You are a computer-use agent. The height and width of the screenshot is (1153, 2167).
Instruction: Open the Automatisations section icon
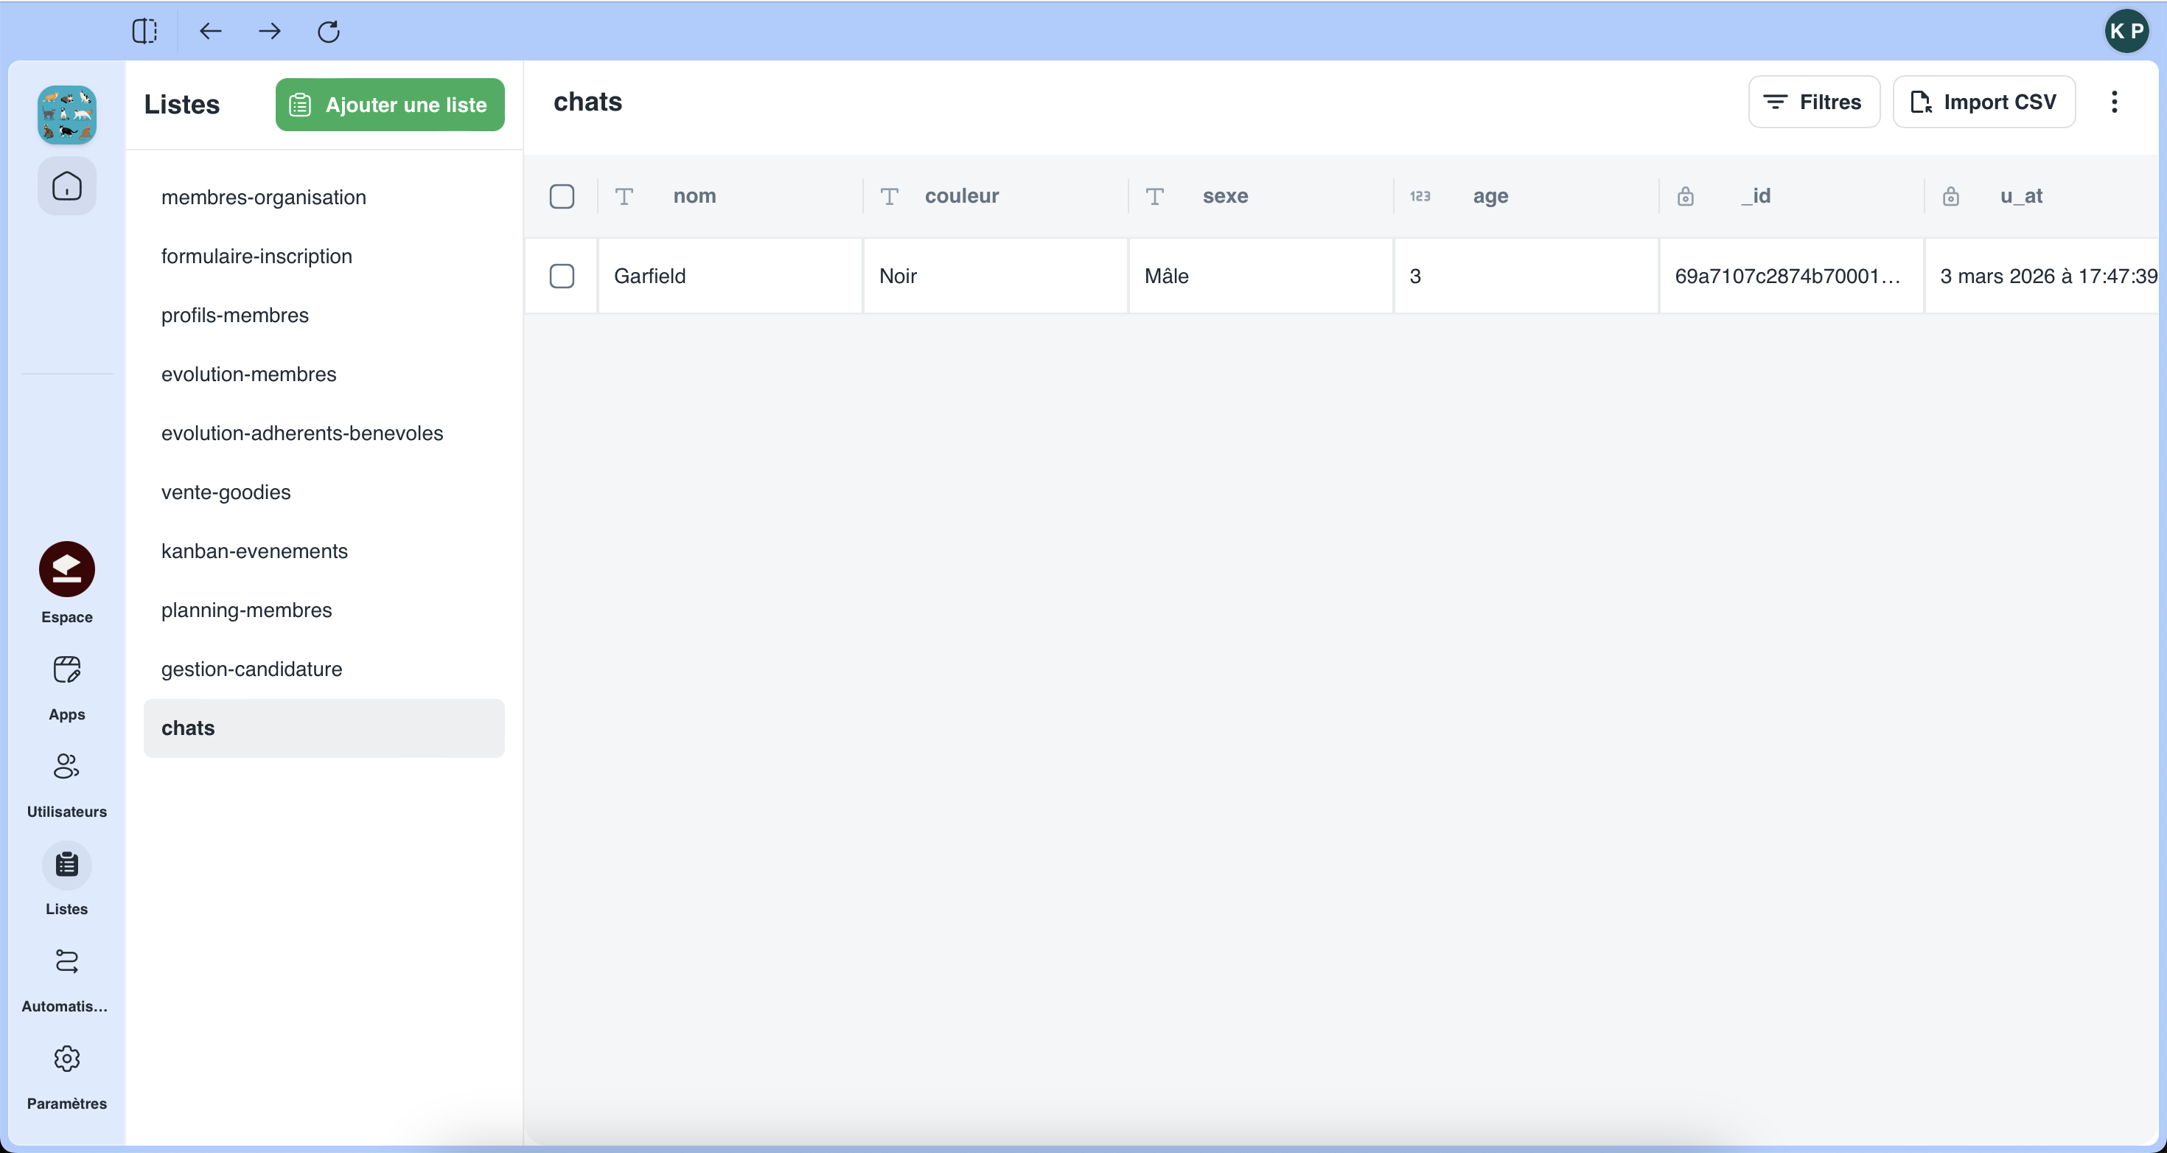pos(66,961)
